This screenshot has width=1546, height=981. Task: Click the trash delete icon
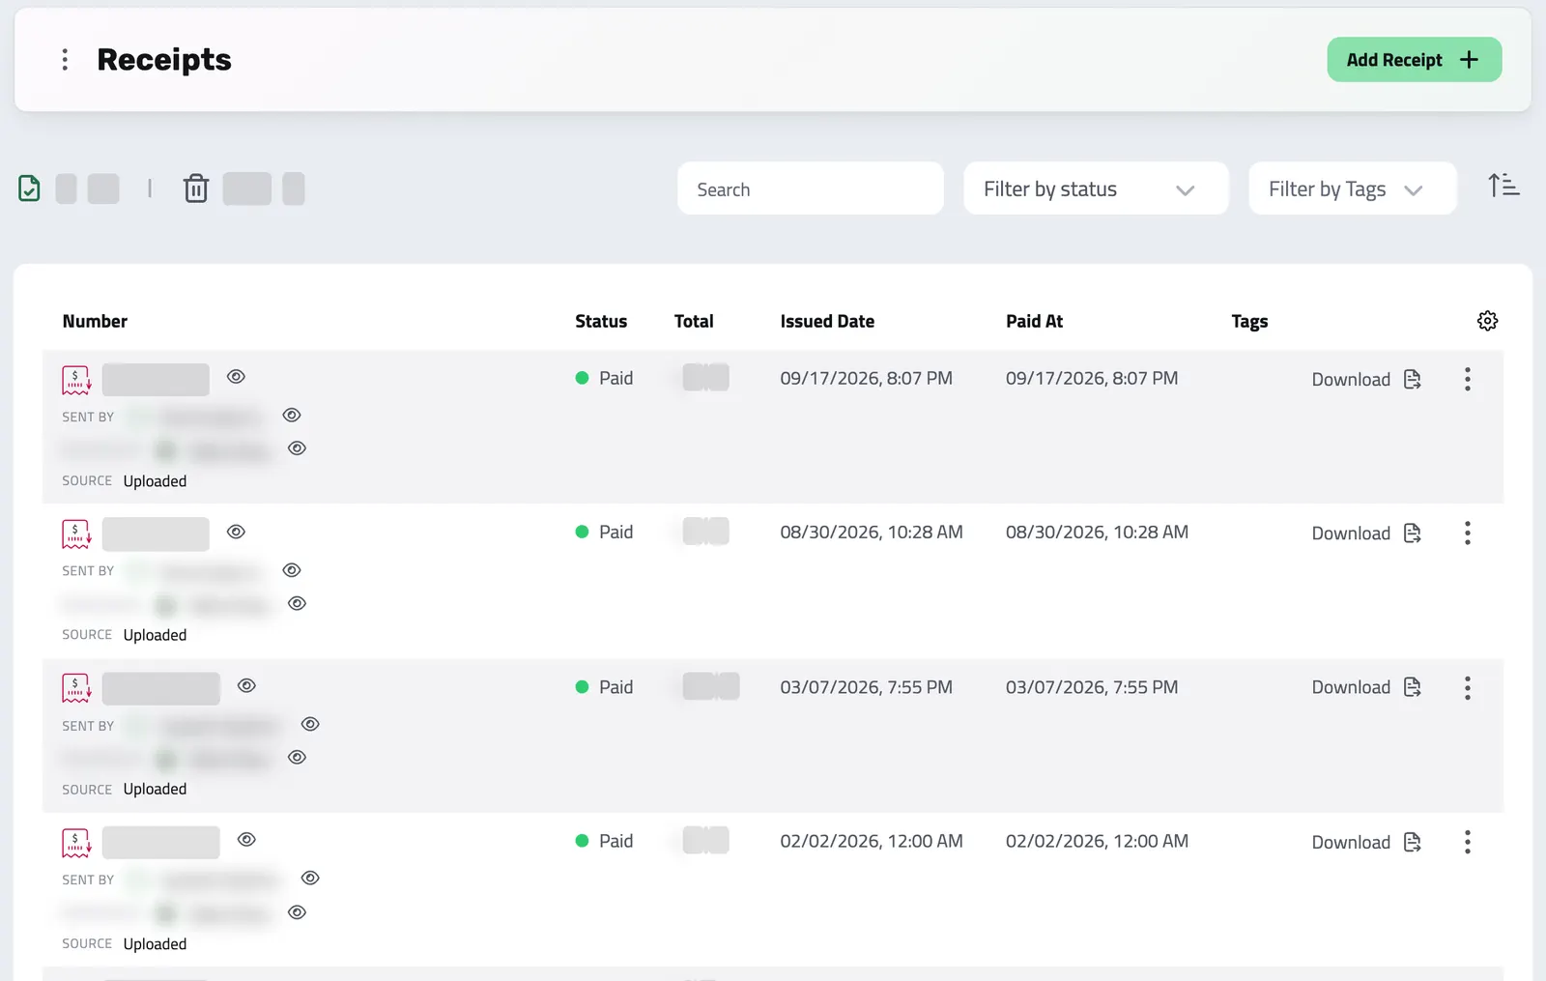[x=196, y=188]
